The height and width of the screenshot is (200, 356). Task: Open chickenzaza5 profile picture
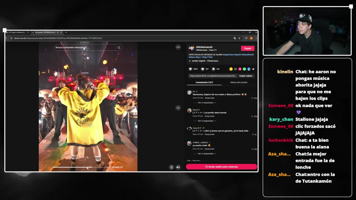point(191,48)
